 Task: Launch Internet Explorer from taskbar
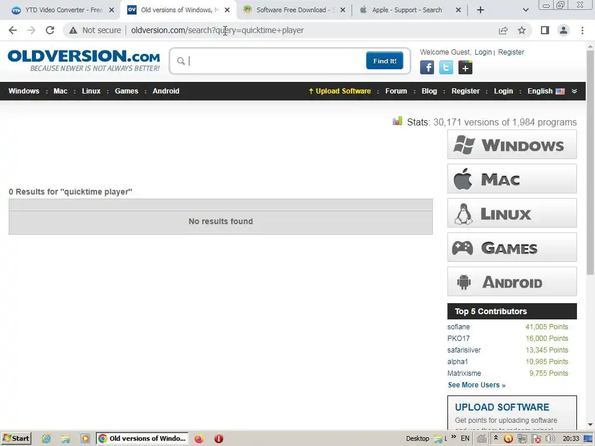click(46, 439)
